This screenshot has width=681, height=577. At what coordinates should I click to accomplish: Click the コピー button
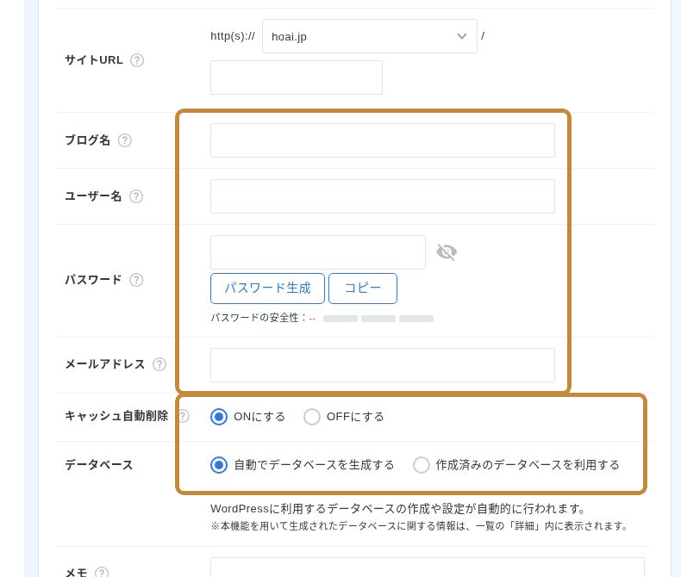coord(363,288)
